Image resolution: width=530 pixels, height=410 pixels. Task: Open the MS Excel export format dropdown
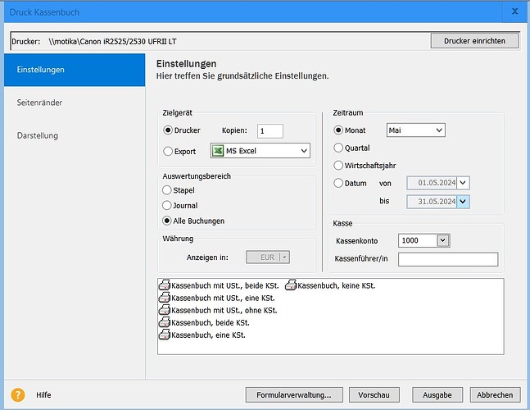click(304, 151)
